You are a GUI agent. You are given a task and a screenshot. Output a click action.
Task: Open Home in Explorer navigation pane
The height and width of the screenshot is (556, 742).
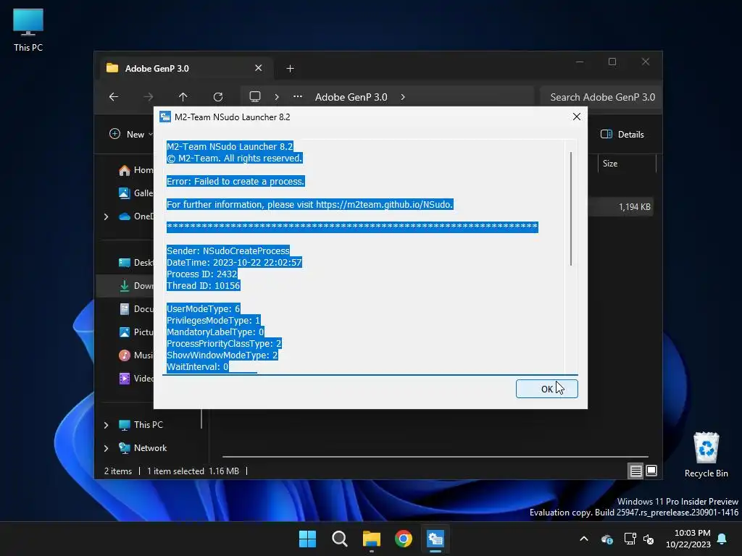[136, 170]
